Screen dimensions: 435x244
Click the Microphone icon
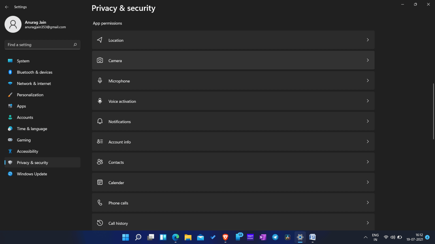point(100,80)
